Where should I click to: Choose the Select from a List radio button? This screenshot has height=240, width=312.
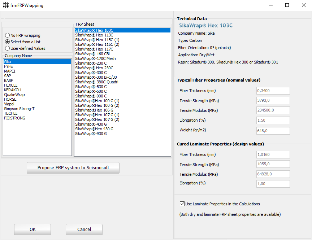click(22, 42)
